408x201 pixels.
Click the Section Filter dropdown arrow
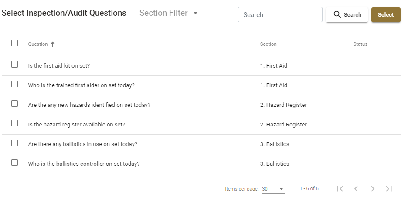coord(195,13)
